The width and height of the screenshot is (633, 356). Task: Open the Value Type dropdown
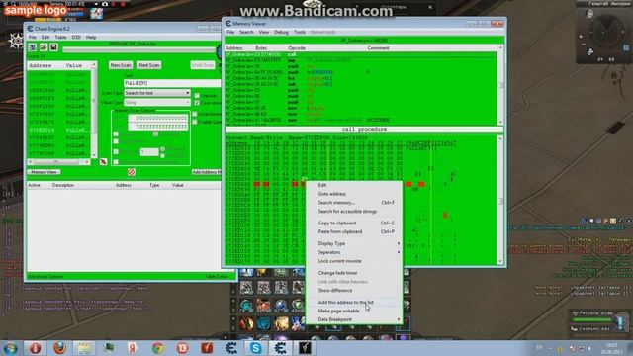[x=156, y=103]
